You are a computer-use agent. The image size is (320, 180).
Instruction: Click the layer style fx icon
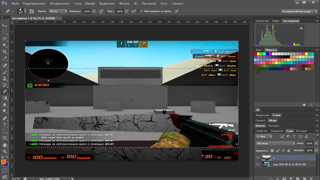coord(278,178)
